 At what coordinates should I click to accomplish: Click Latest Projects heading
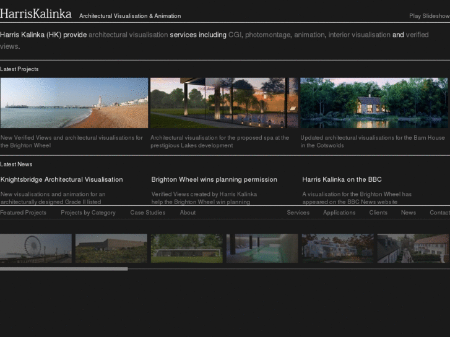pyautogui.click(x=19, y=69)
